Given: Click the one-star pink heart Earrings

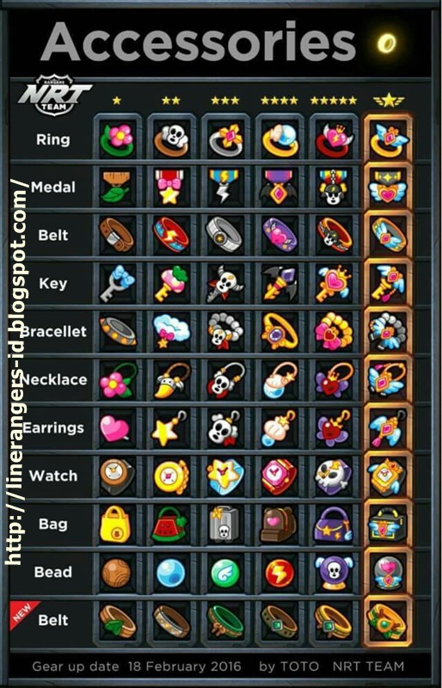Looking at the screenshot, I should pyautogui.click(x=117, y=428).
